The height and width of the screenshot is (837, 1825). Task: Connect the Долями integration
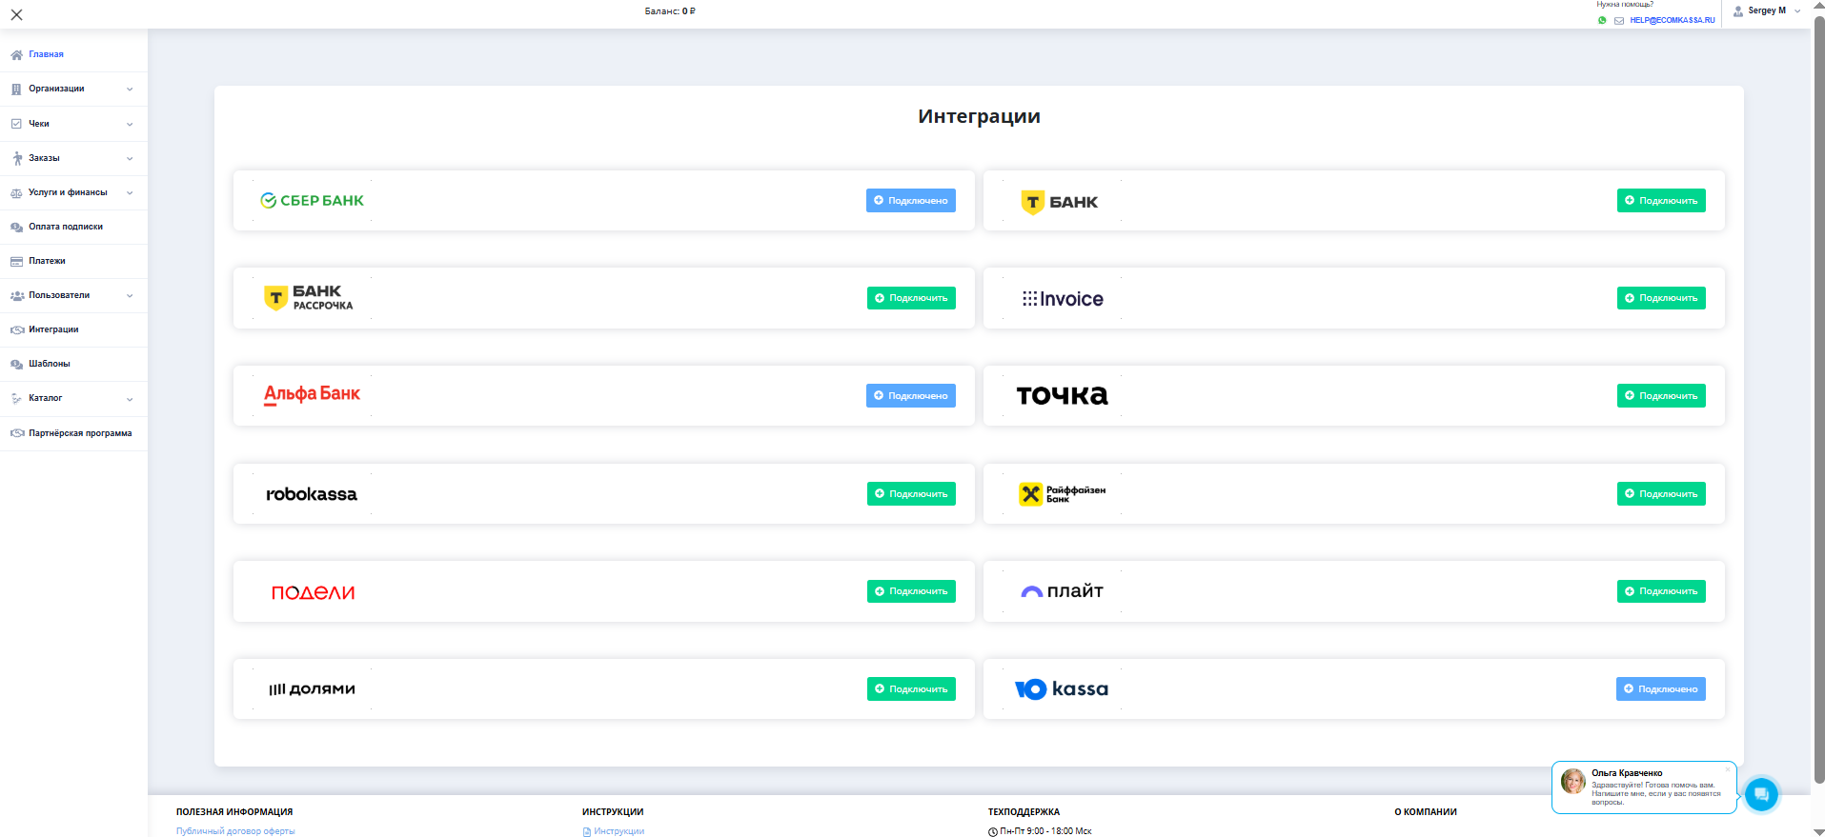910,689
